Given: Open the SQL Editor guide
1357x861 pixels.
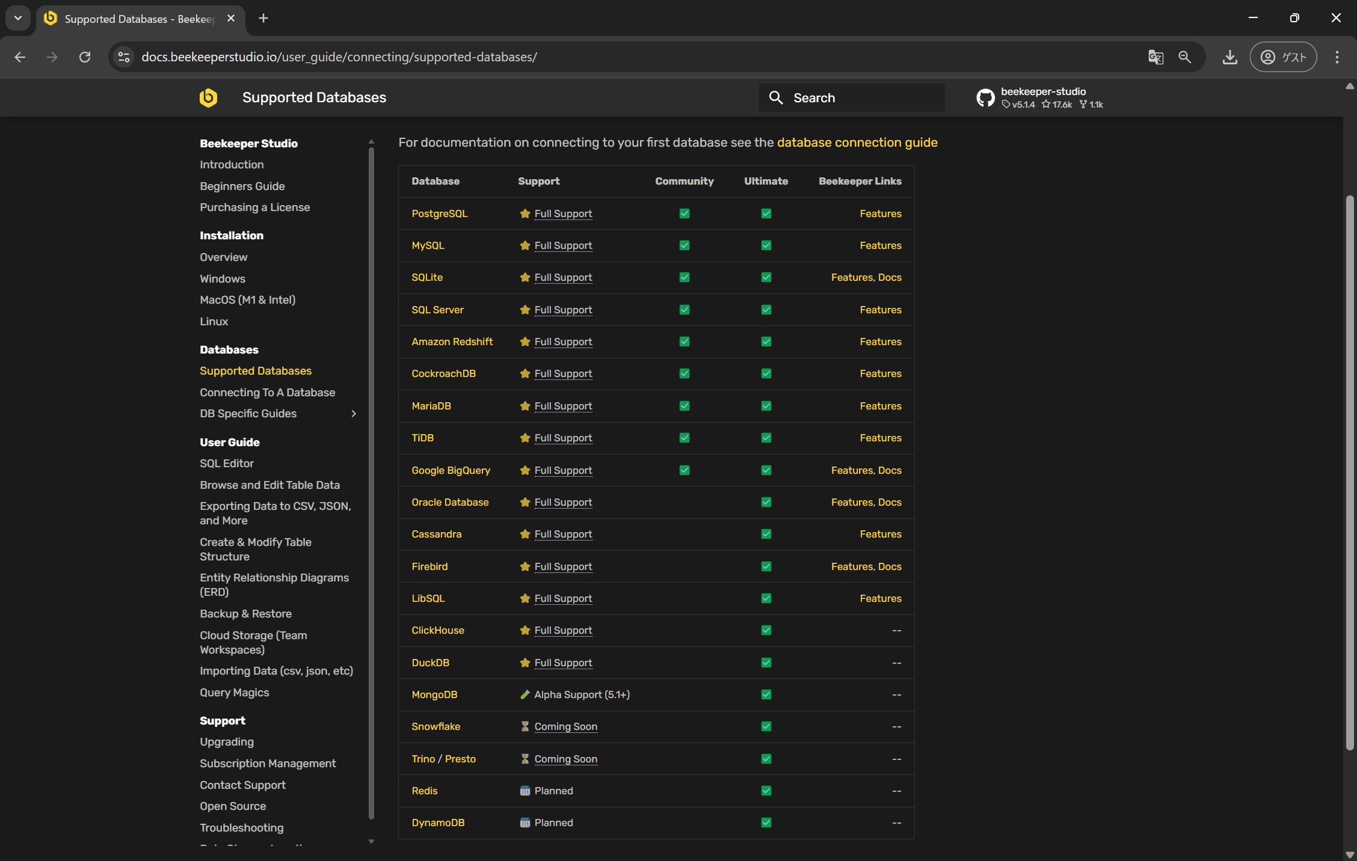Looking at the screenshot, I should (227, 464).
